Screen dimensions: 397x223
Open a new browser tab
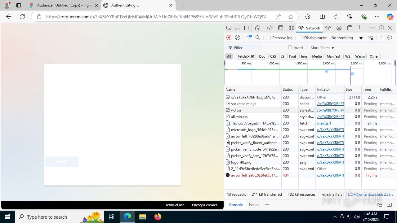tap(182, 5)
